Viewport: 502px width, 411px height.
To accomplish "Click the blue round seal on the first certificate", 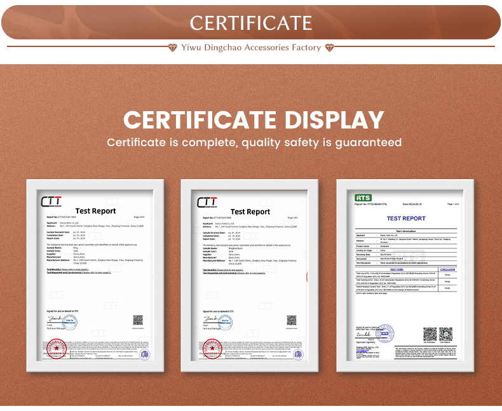I will 70,321.
